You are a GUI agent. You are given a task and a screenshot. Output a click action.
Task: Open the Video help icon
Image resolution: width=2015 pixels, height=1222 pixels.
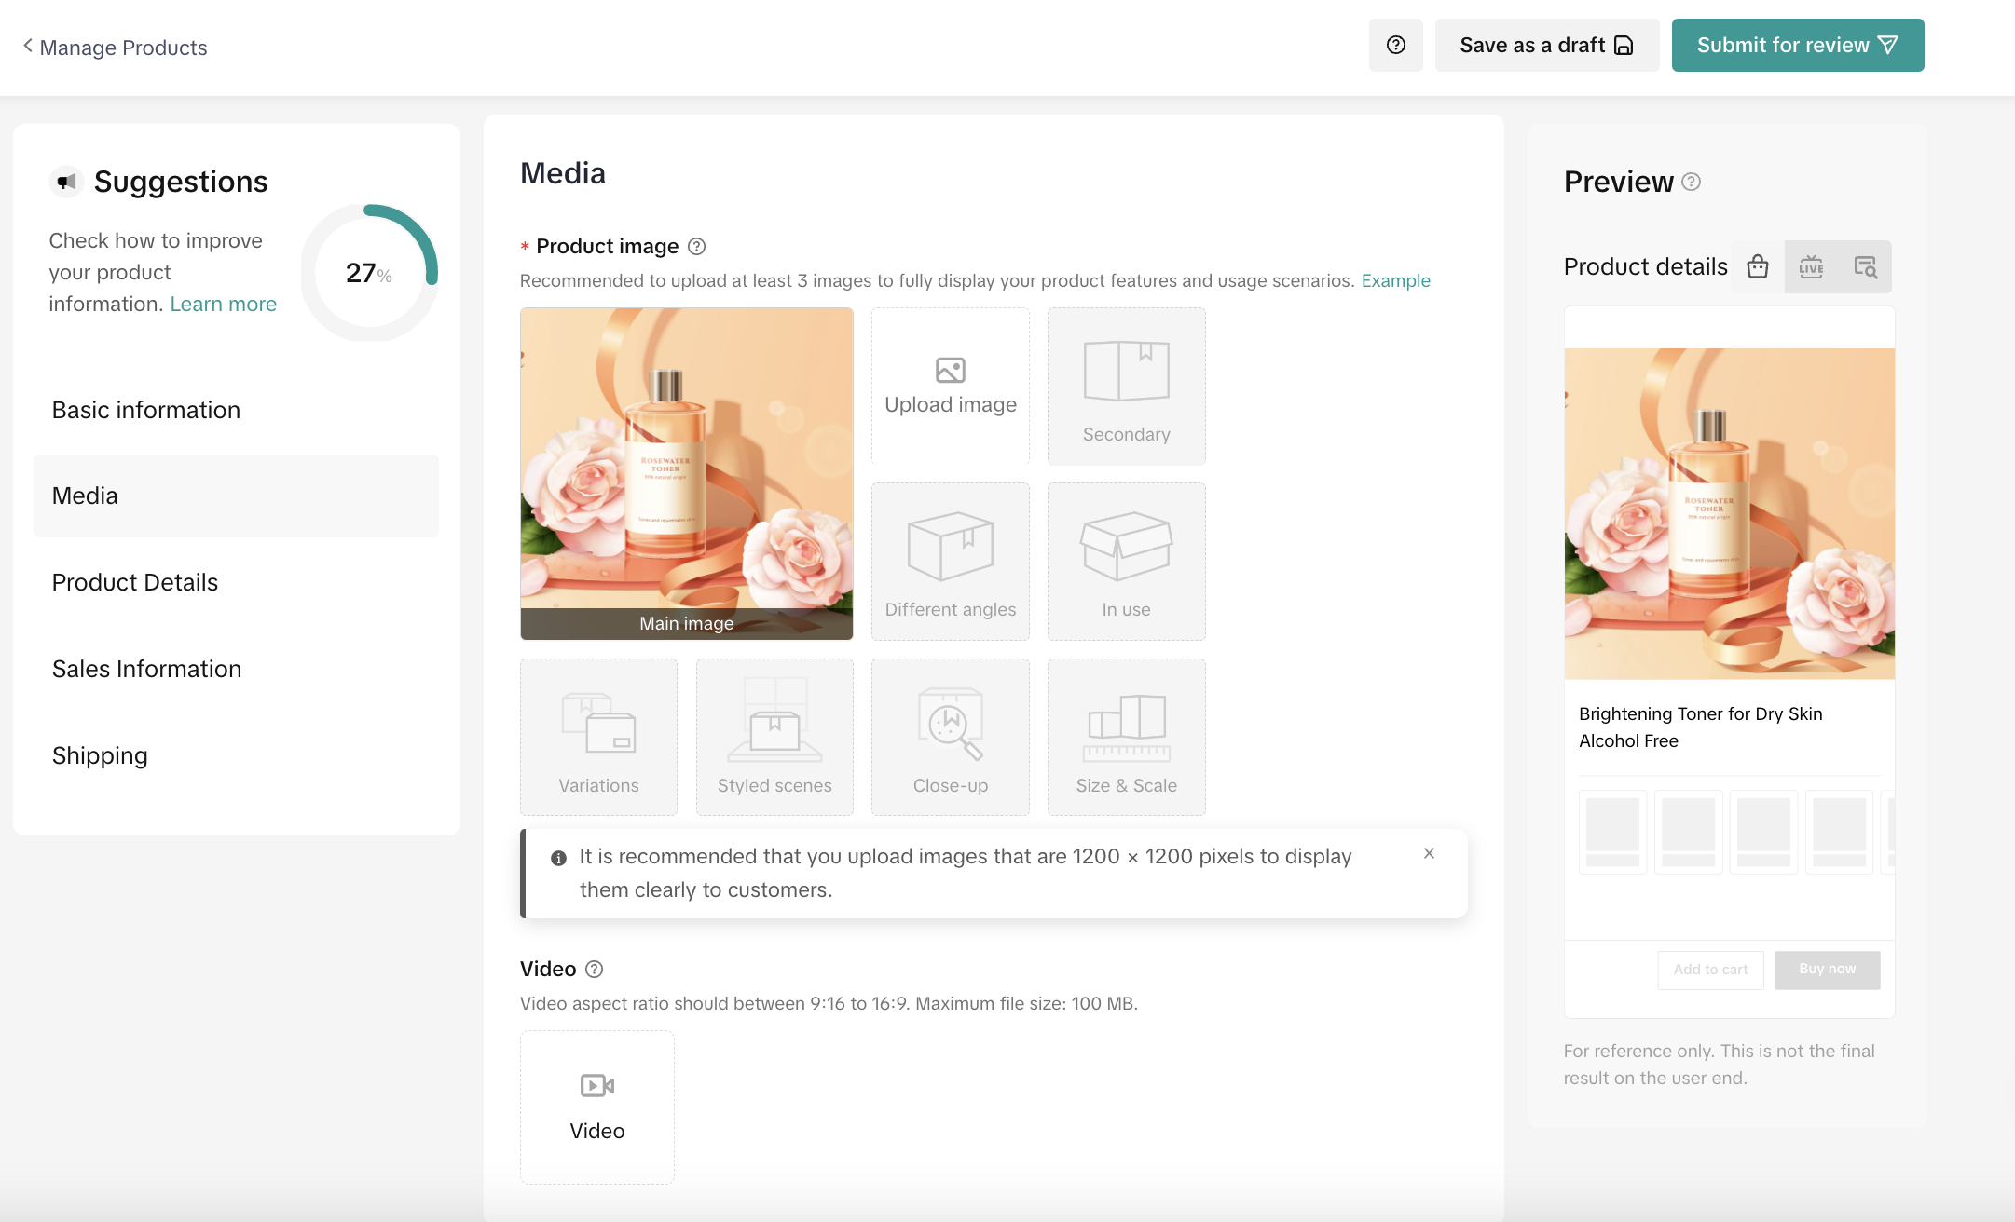(596, 969)
